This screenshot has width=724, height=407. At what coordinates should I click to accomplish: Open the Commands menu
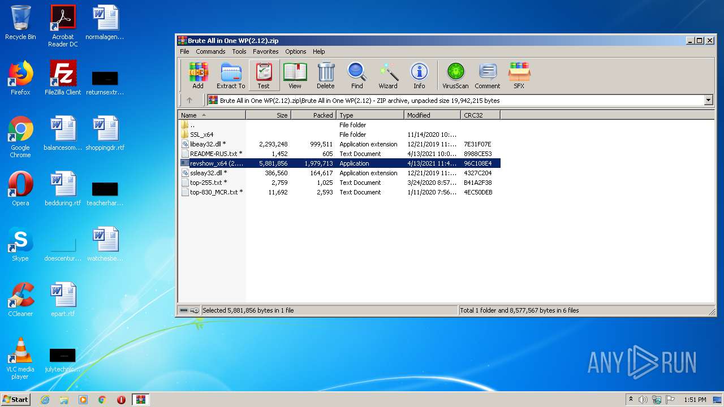pyautogui.click(x=210, y=51)
